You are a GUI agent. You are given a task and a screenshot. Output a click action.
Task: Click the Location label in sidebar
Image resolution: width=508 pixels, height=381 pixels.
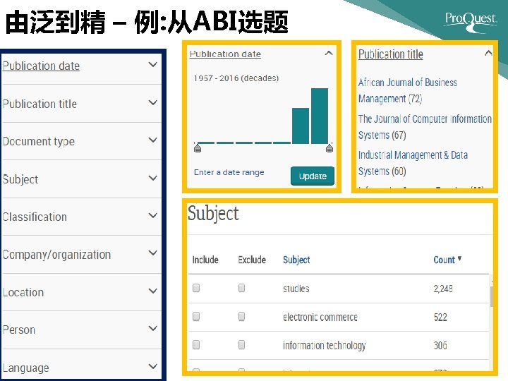23,292
